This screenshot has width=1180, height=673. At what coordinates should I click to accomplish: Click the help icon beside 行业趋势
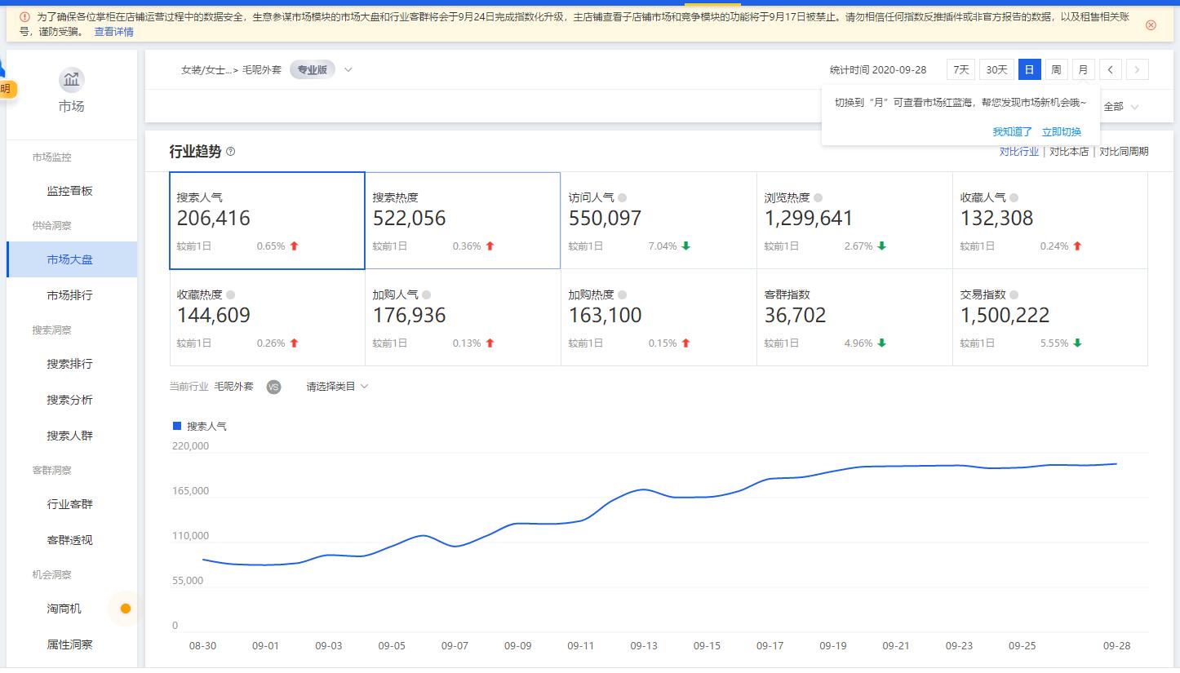(231, 152)
